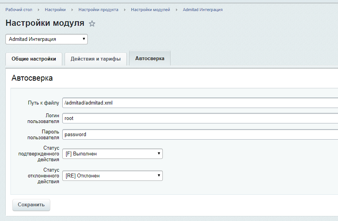This screenshot has width=338, height=221.
Task: Click the Логин пользователя input field
Action: tap(199, 118)
